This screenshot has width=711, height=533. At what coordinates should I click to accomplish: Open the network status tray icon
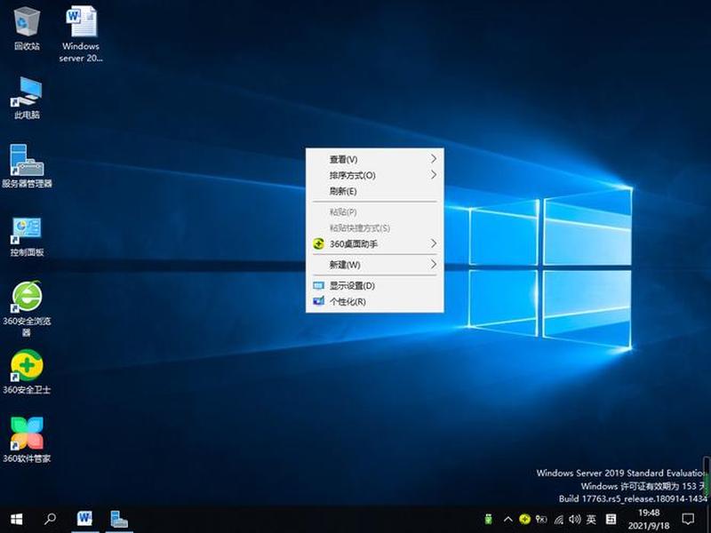pyautogui.click(x=559, y=520)
